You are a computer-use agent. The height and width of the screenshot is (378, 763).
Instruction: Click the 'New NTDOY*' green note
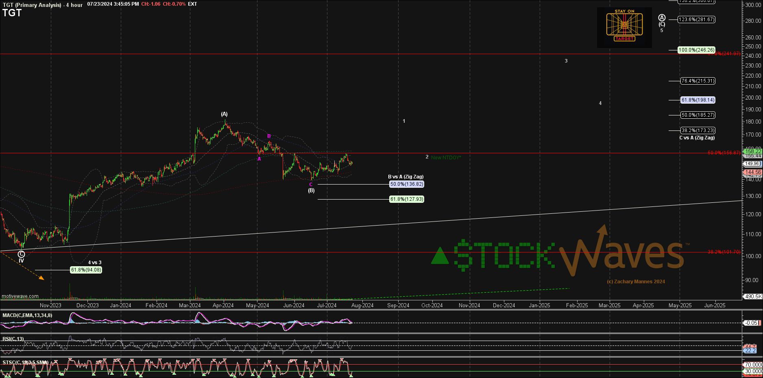pos(446,158)
